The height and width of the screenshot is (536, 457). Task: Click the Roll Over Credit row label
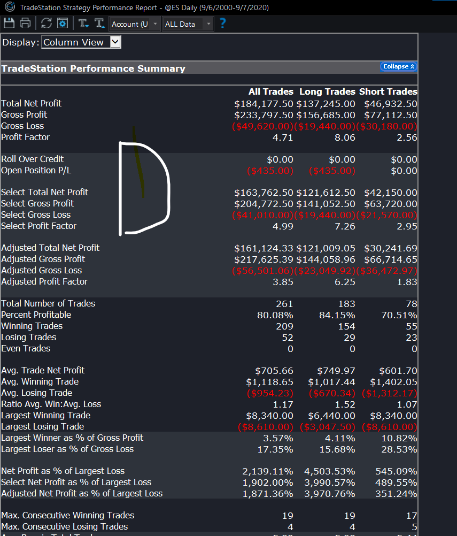(x=33, y=159)
